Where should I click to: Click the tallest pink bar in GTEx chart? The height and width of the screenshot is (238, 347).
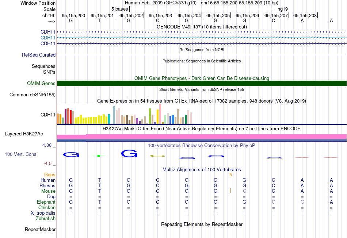160,114
